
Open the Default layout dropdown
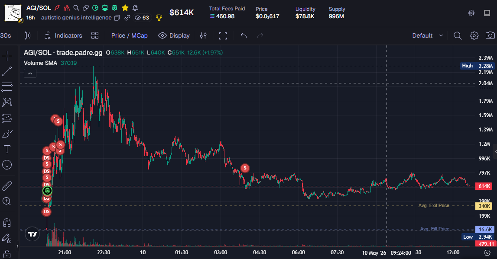point(427,35)
